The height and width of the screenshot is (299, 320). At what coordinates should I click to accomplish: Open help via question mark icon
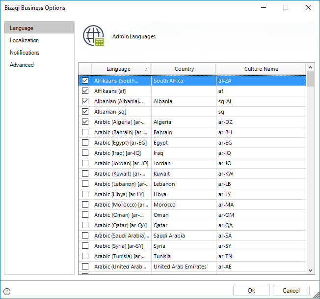7,292
